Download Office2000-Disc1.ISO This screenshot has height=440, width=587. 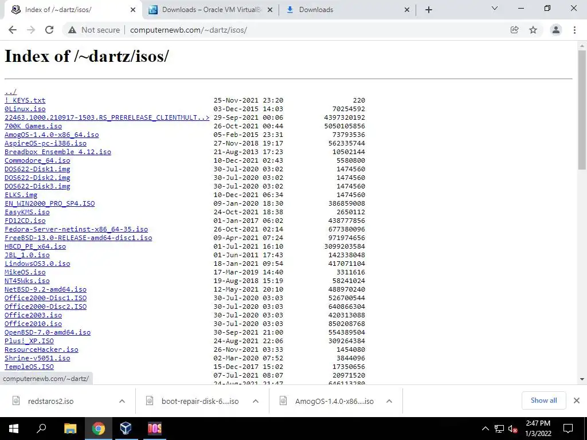45,298
